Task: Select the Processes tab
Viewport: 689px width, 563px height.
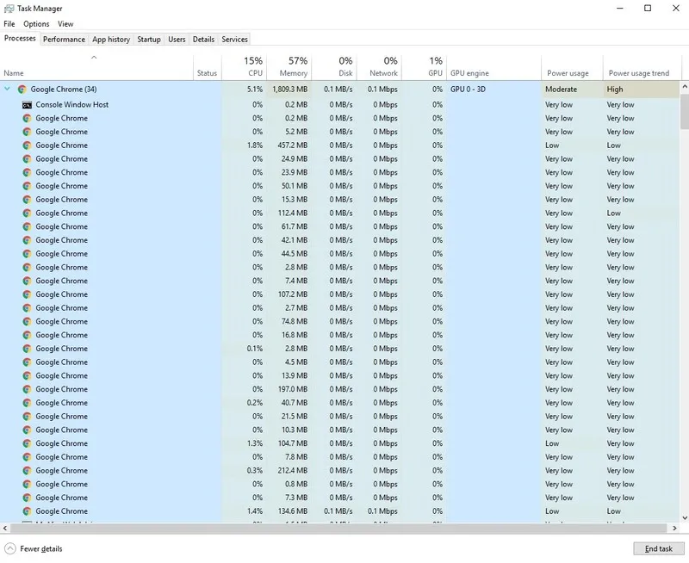Action: pyautogui.click(x=20, y=38)
